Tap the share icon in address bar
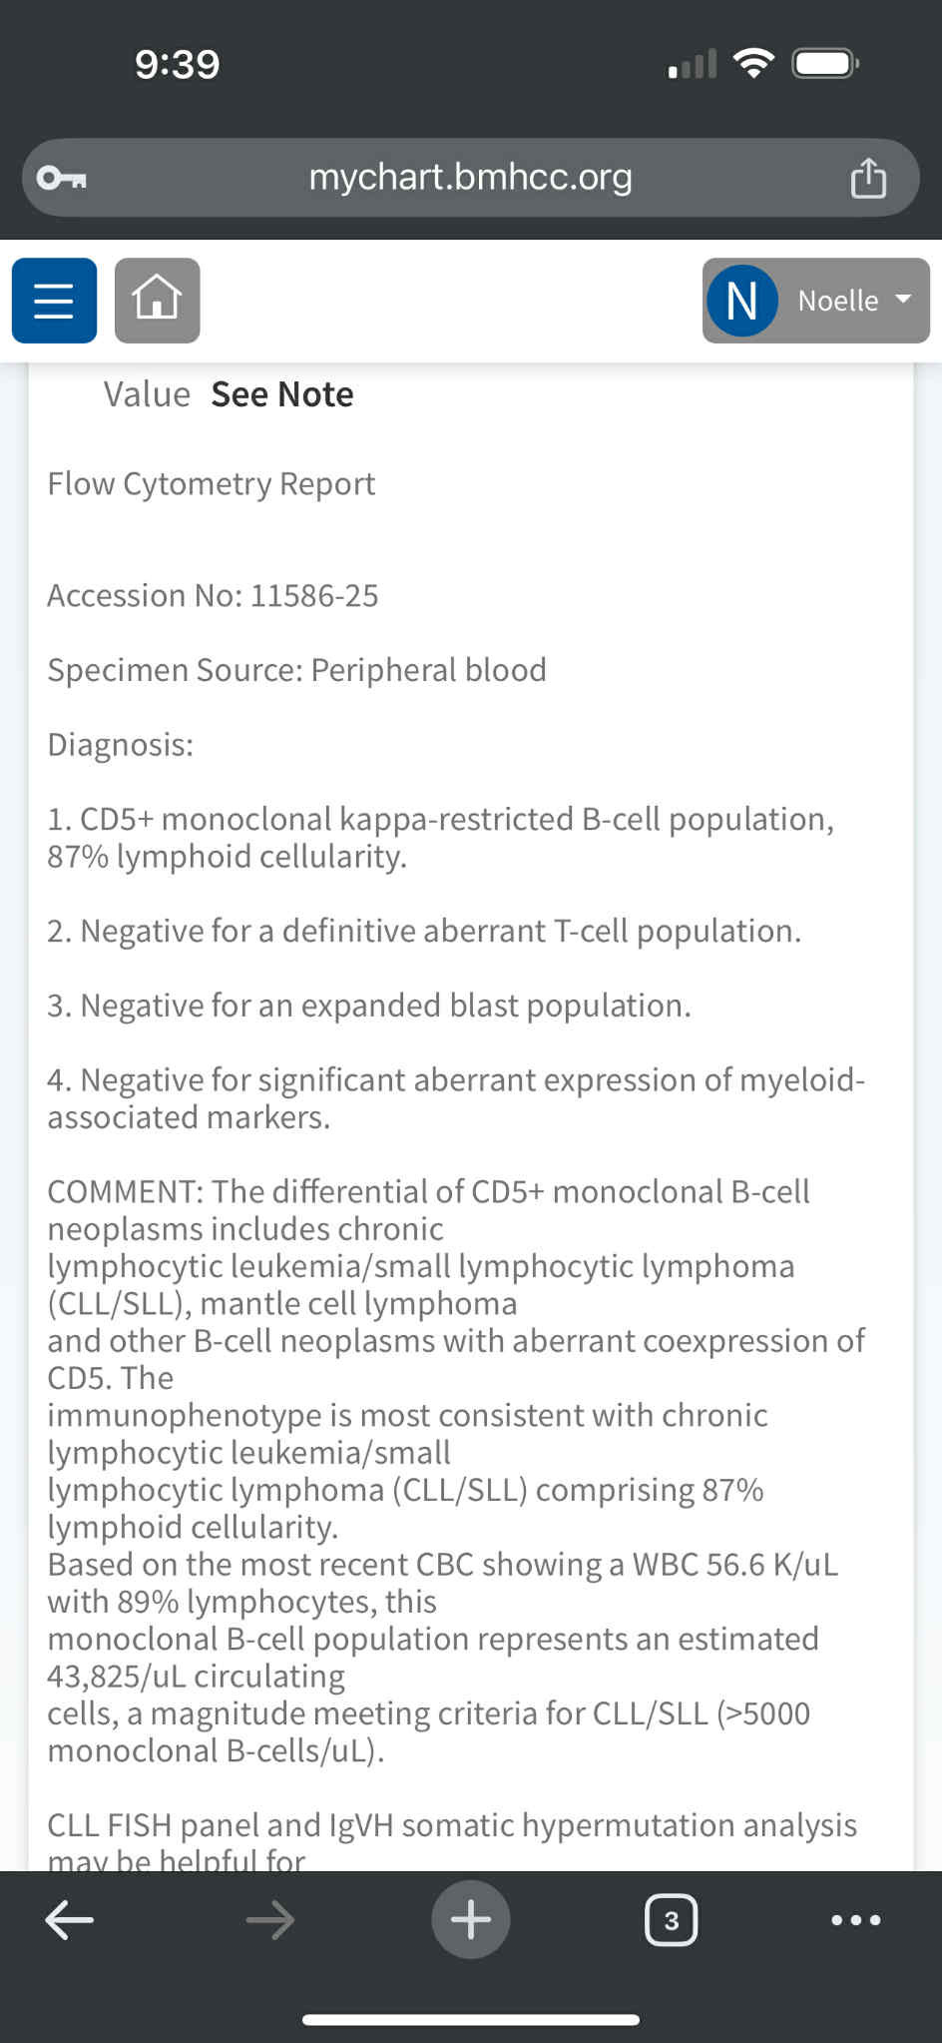The image size is (942, 2043). point(867,179)
